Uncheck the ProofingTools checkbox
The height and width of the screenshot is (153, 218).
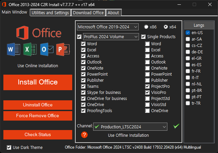83,111
